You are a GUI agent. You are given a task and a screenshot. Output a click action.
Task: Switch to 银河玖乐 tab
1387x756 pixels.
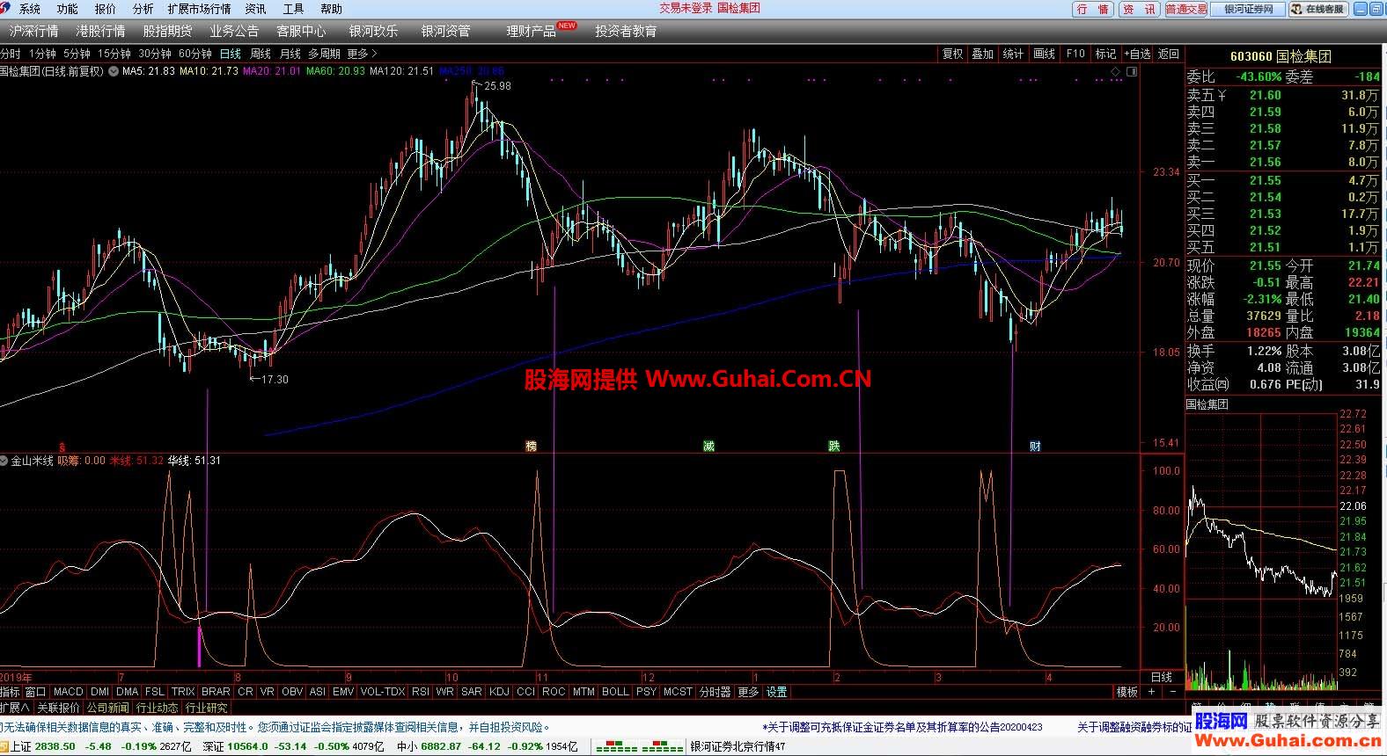(x=373, y=31)
